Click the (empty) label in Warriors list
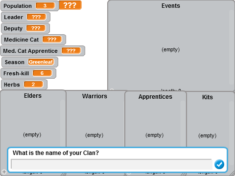 [94, 135]
